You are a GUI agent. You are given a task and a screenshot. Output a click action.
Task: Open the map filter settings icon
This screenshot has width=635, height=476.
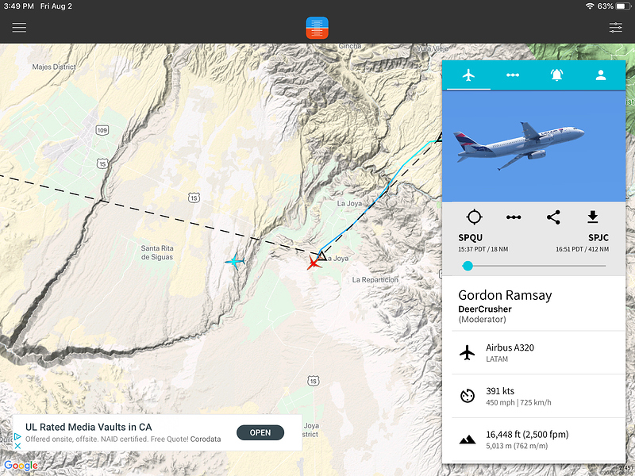616,28
